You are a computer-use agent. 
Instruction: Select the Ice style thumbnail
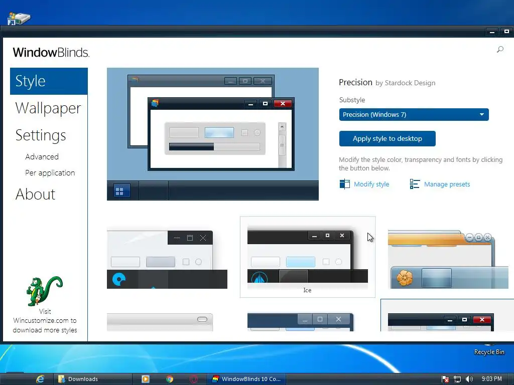[x=308, y=257]
